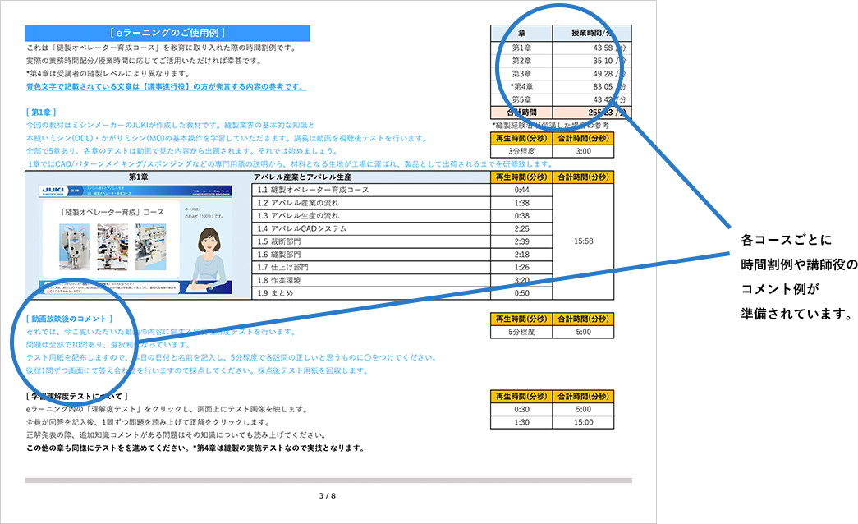Select the note '*第4章は受講者の縫製レベルにより異なります。'
This screenshot has width=858, height=524.
[108, 74]
